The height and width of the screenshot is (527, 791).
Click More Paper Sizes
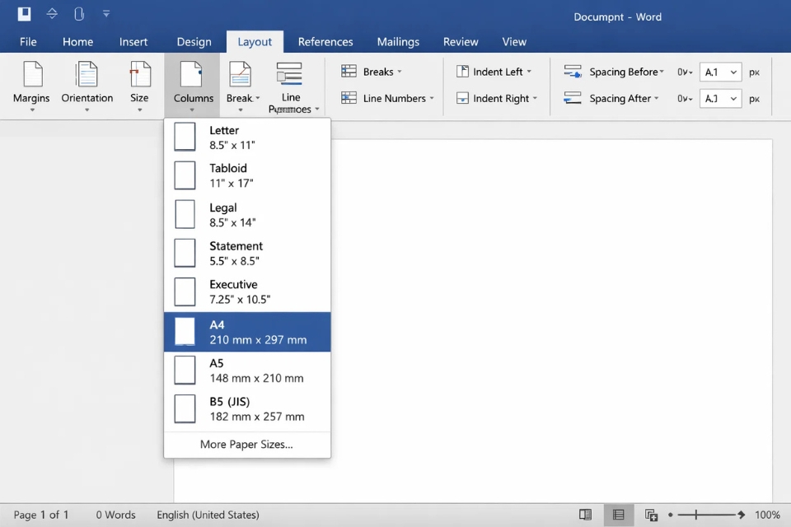click(246, 444)
